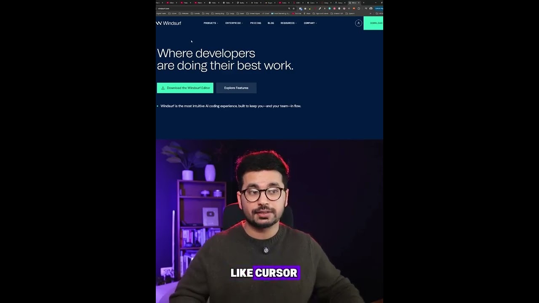The height and width of the screenshot is (303, 539).
Task: Click the Windsurf logo
Action: (168, 23)
